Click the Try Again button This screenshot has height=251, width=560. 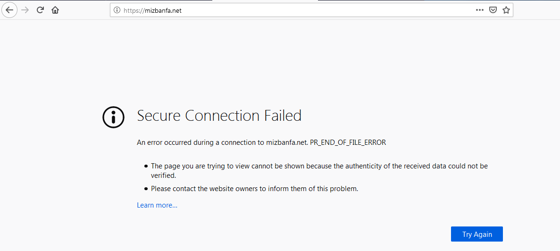pyautogui.click(x=477, y=234)
